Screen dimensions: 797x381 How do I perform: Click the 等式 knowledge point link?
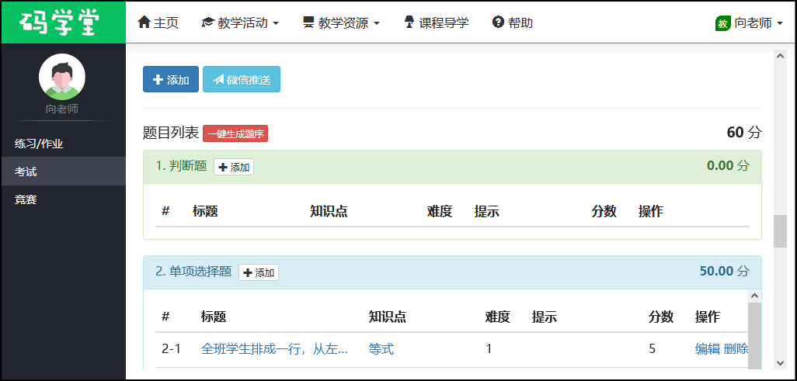pos(381,349)
